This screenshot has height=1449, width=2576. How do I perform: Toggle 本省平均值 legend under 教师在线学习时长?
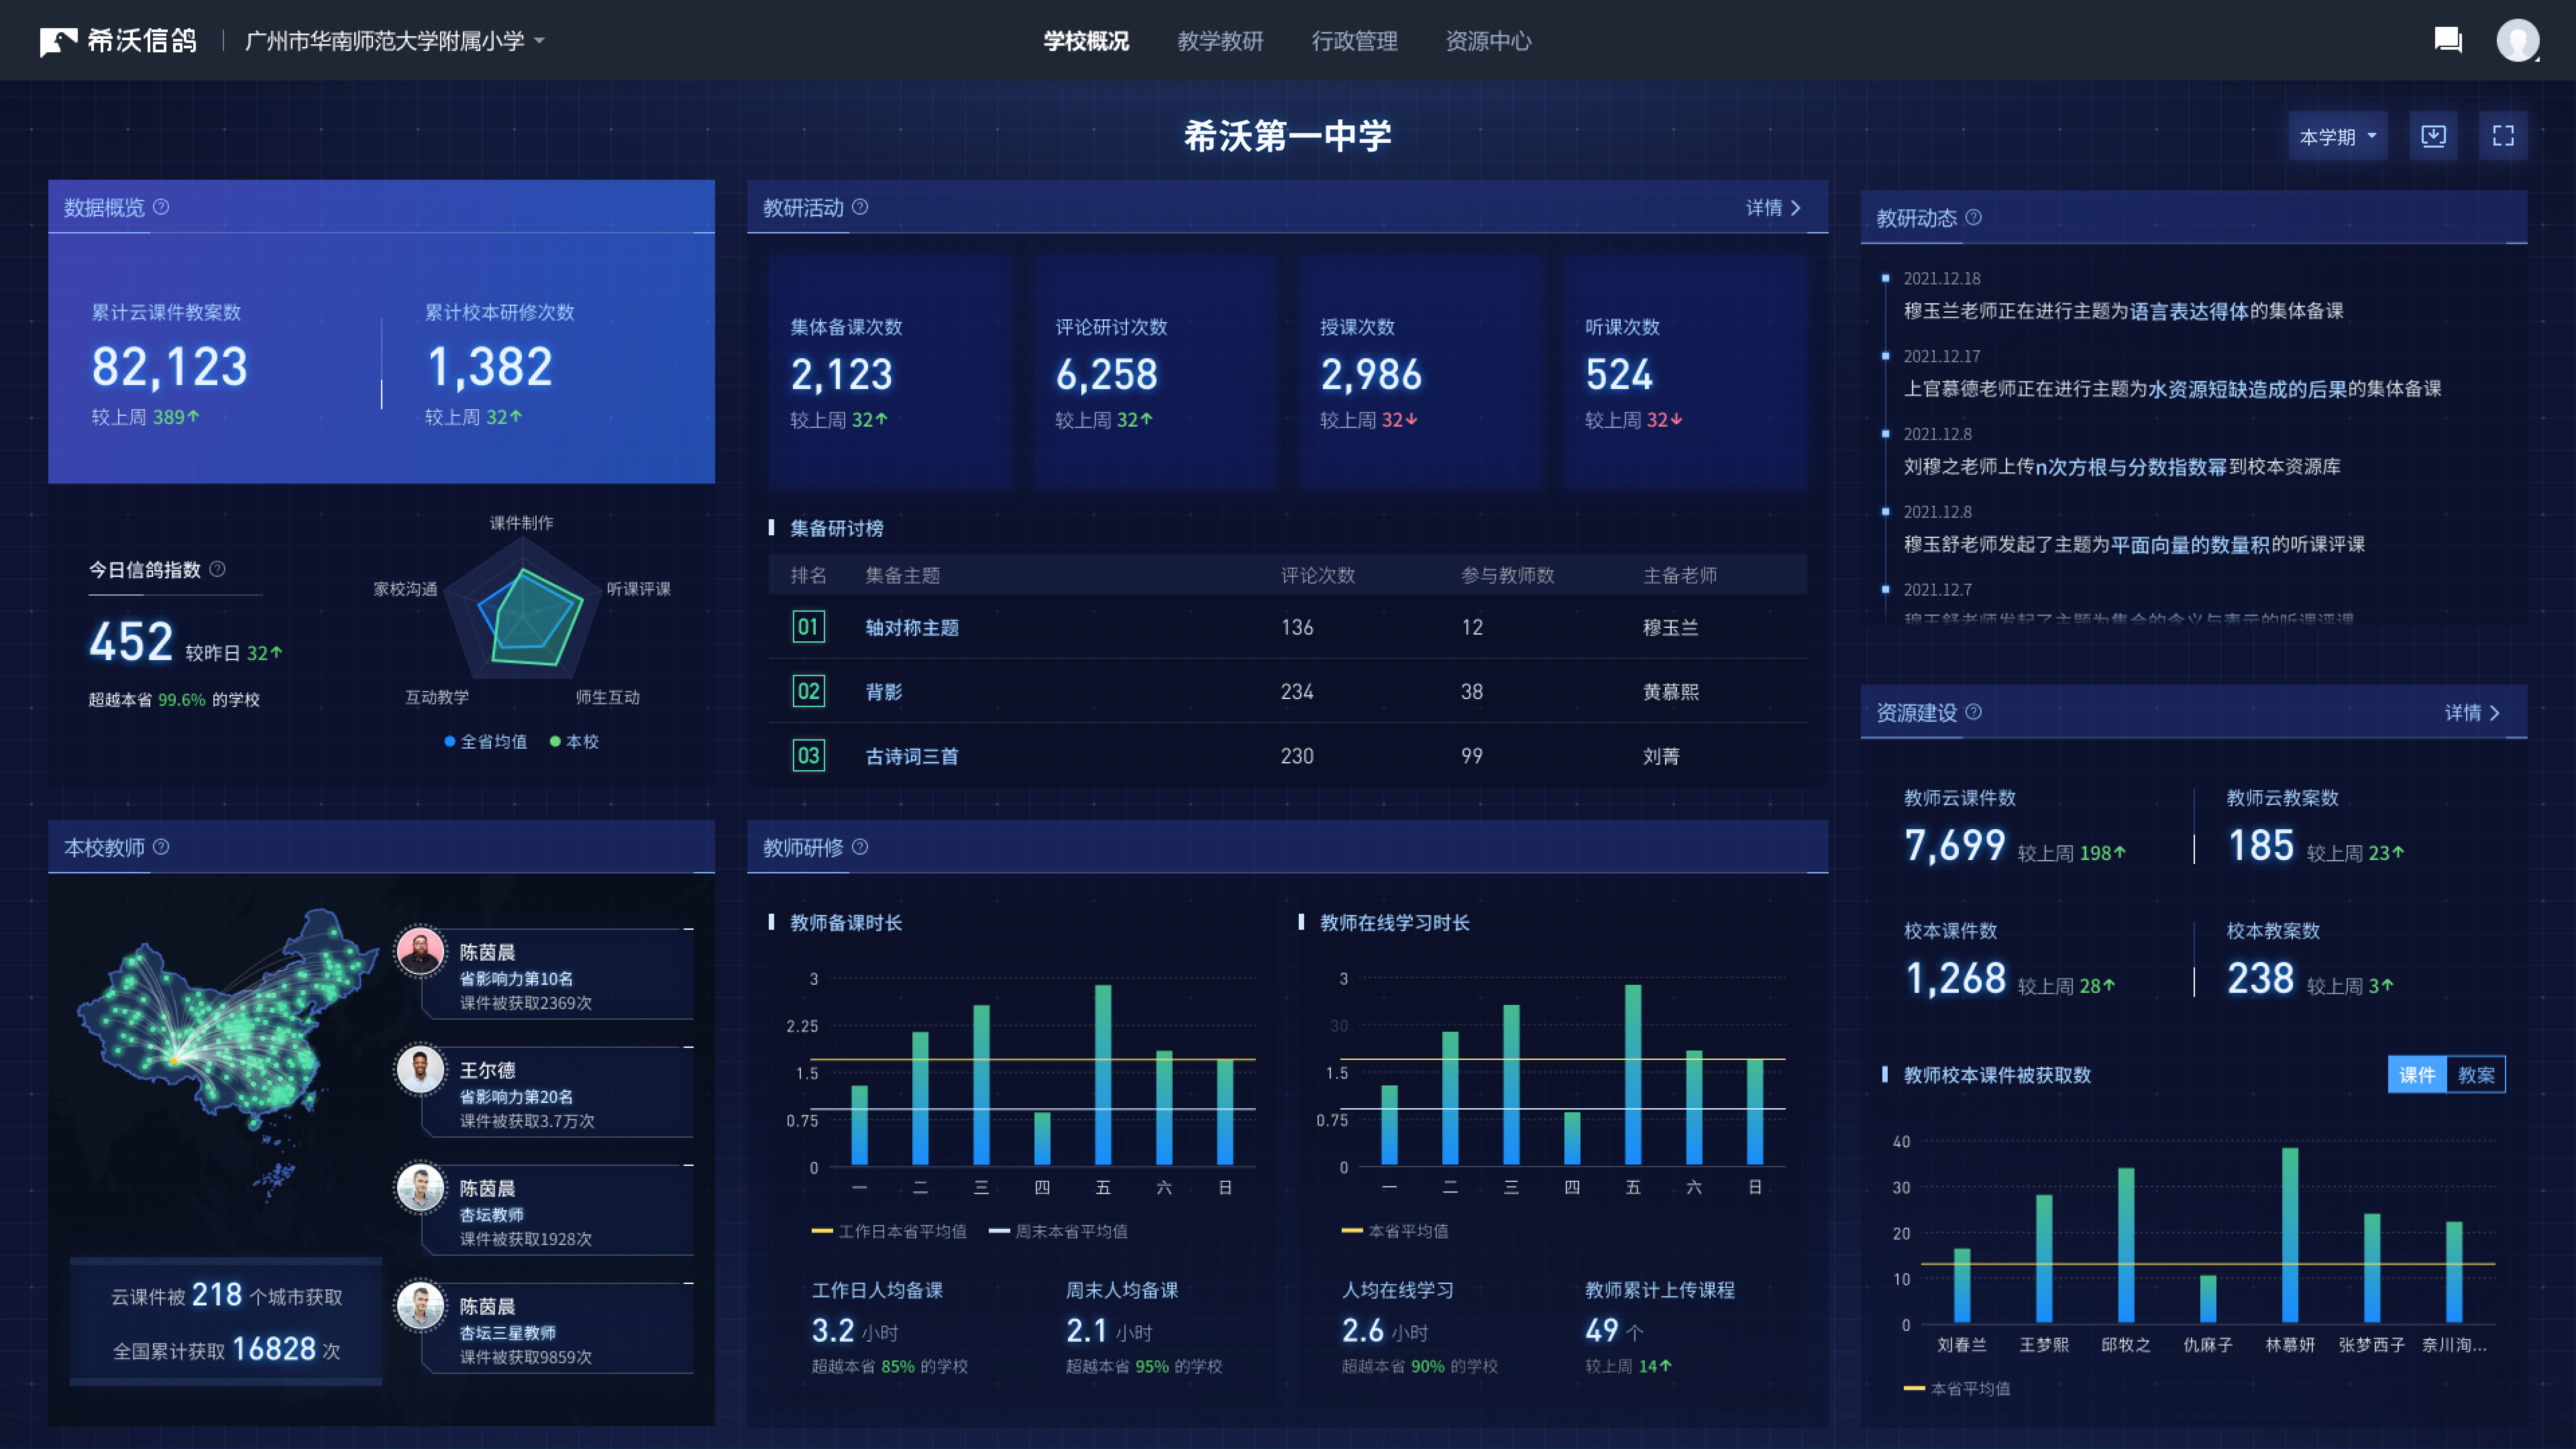click(1395, 1231)
